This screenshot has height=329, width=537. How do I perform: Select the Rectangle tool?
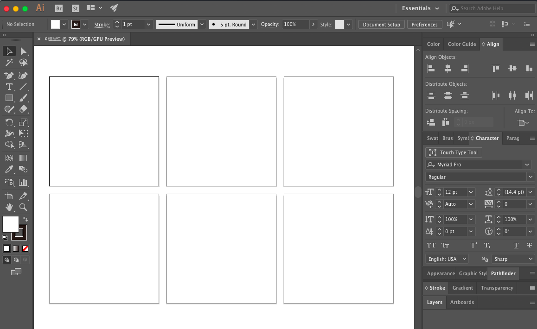tap(9, 98)
